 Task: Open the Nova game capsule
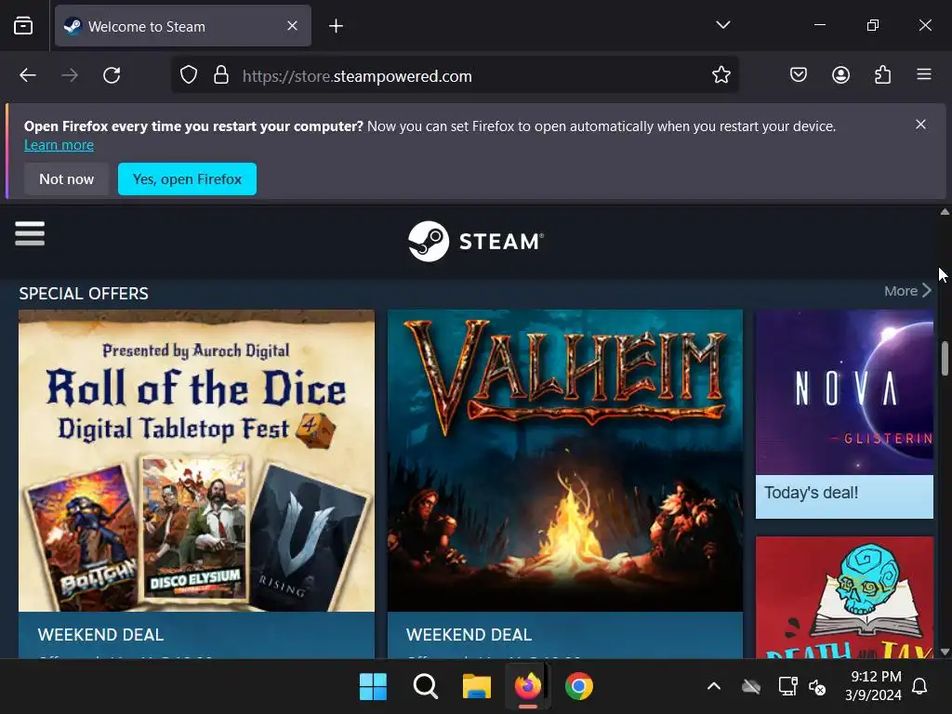[844, 392]
